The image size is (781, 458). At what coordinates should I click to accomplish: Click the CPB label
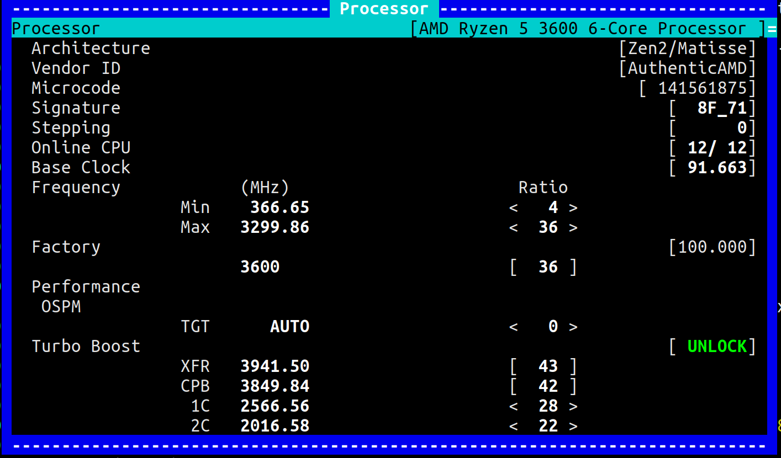(195, 387)
